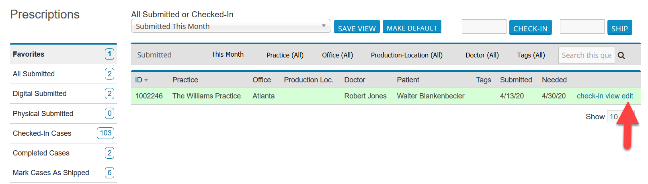Go to Mark Cases As Shipped

pos(51,173)
